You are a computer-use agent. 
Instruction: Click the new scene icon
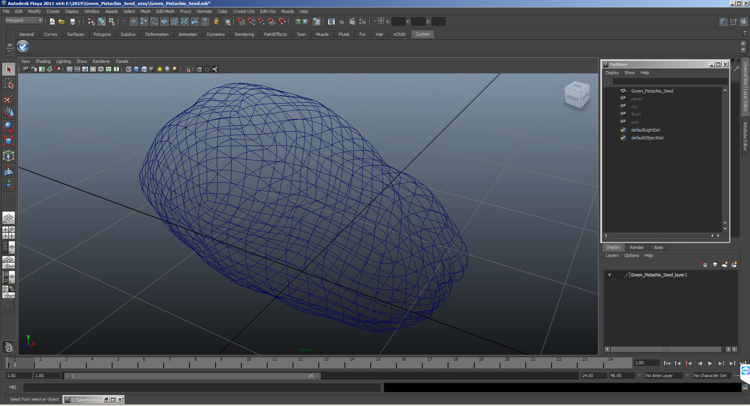tap(52, 21)
